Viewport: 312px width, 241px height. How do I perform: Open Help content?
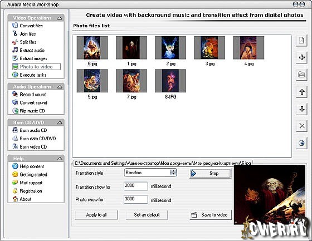tap(28, 166)
